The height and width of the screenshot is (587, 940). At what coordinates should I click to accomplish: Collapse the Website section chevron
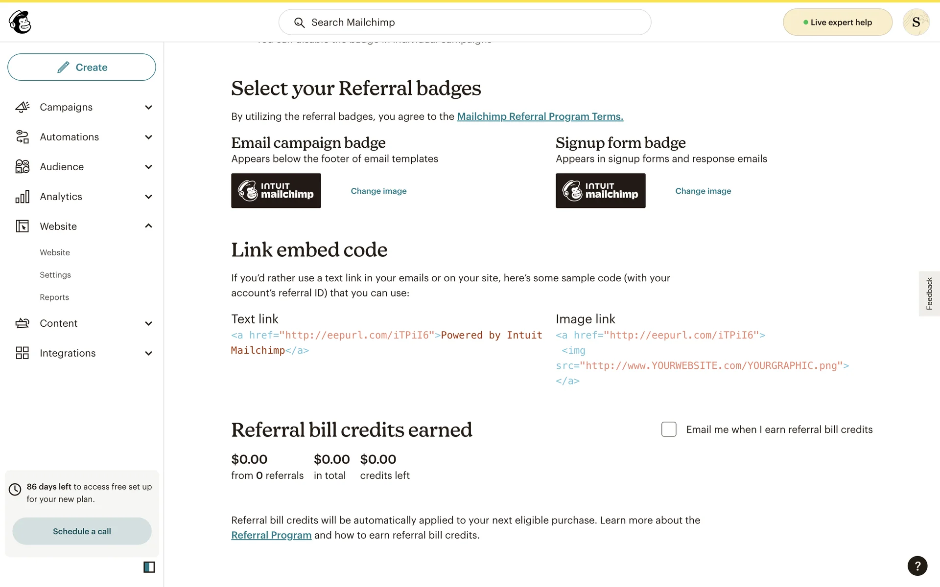point(149,226)
